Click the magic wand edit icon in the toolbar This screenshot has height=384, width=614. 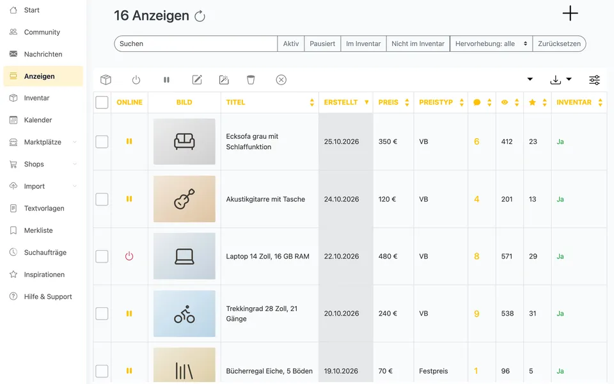pos(224,80)
